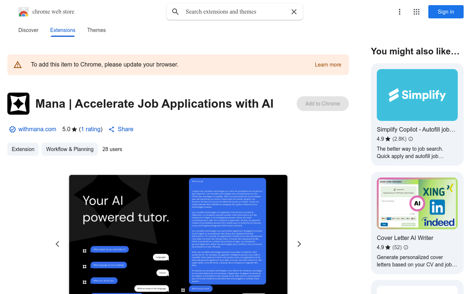Visit the withmana.com link
This screenshot has width=471, height=294.
(37, 129)
